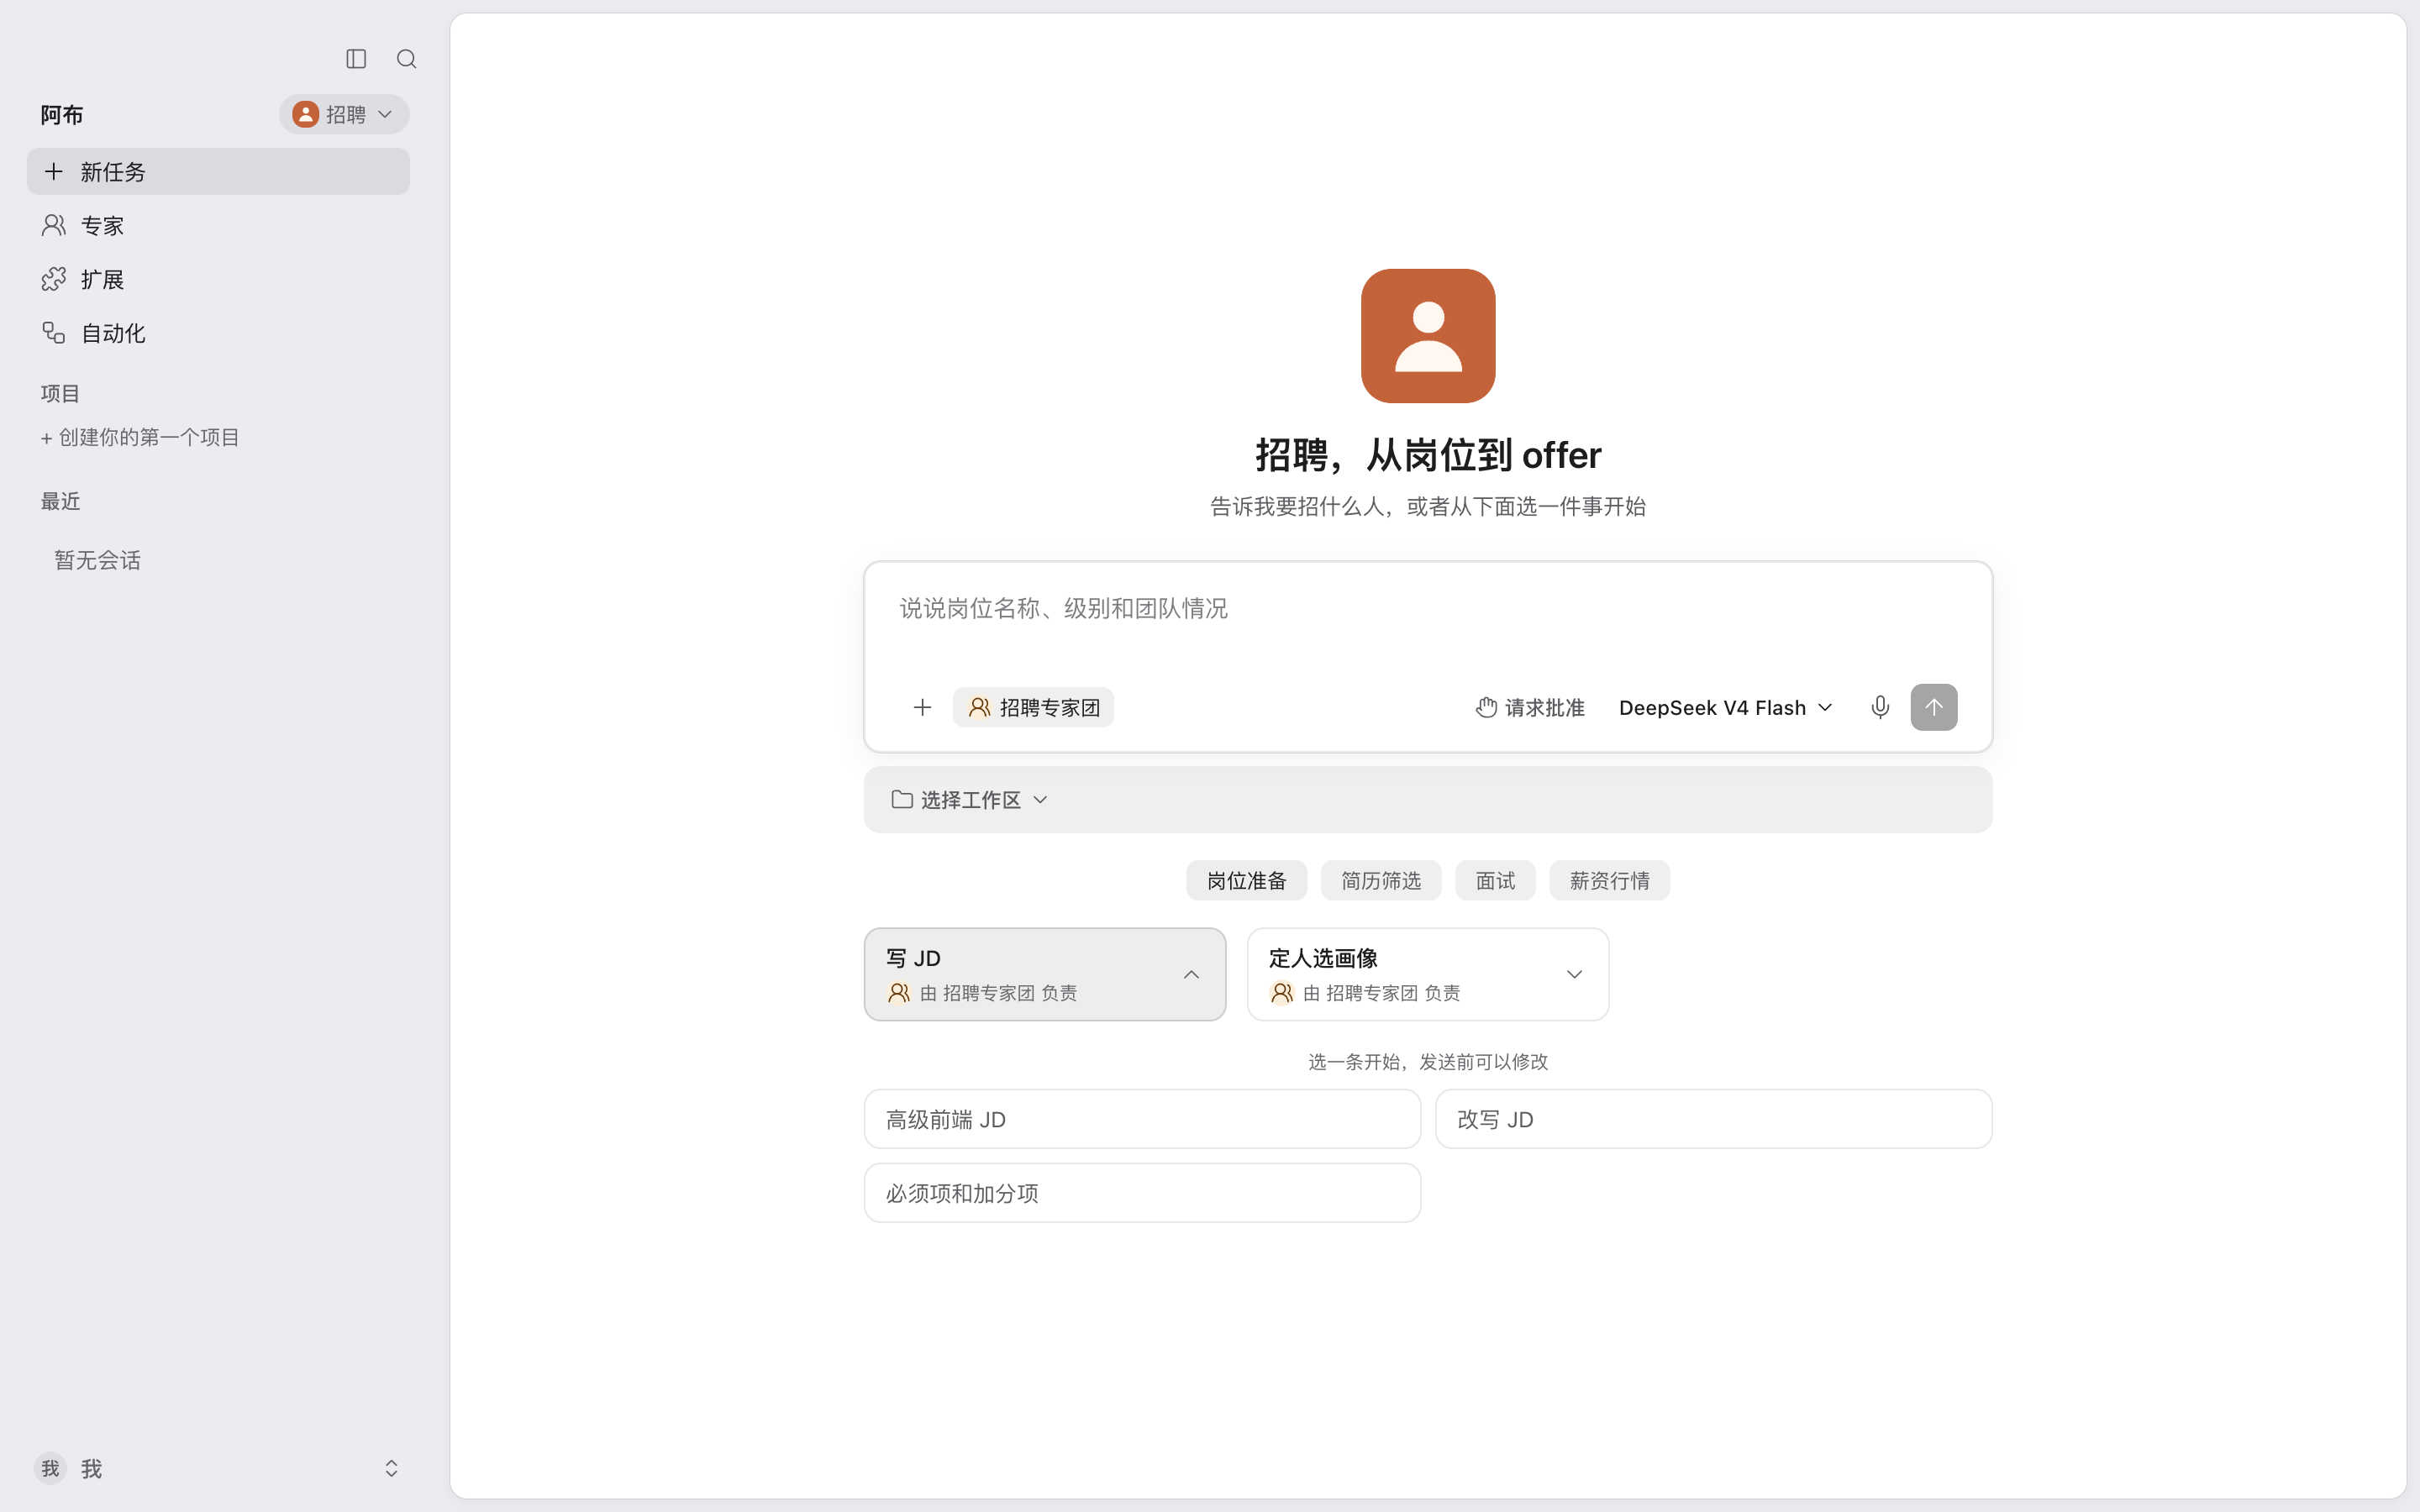2420x1512 pixels.
Task: Open the 我 account switcher
Action: 218,1468
